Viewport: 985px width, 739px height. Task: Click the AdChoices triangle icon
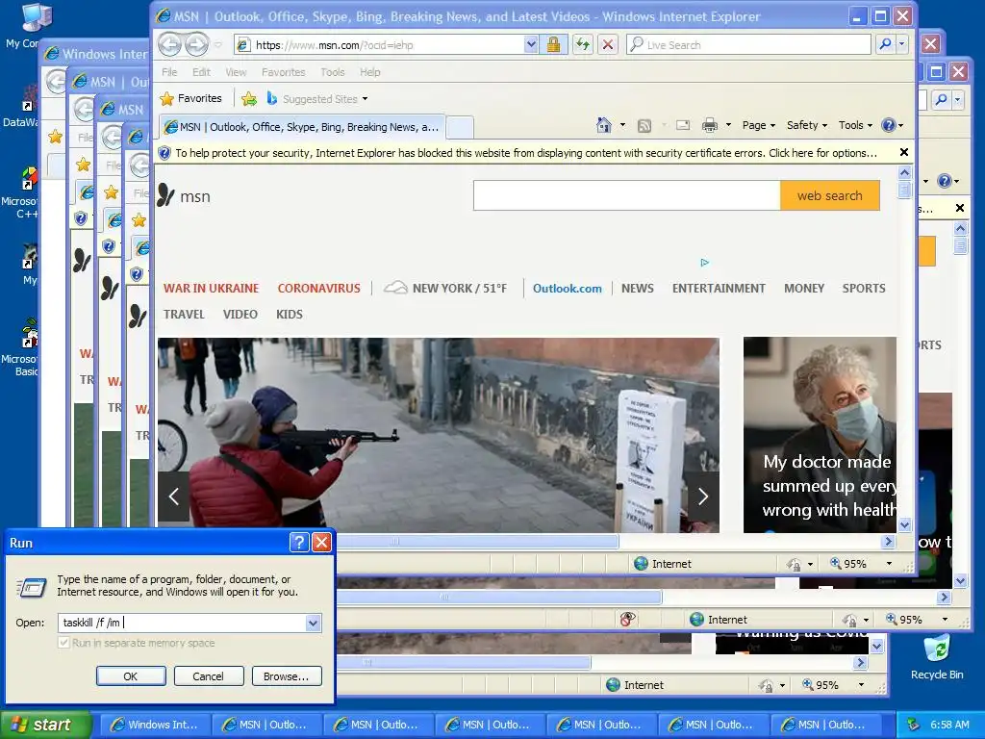[705, 262]
